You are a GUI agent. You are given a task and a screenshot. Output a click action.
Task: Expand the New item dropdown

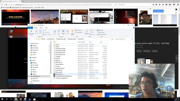click(79, 30)
